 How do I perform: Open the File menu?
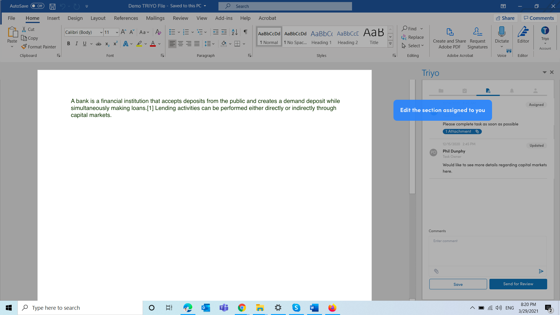point(11,18)
